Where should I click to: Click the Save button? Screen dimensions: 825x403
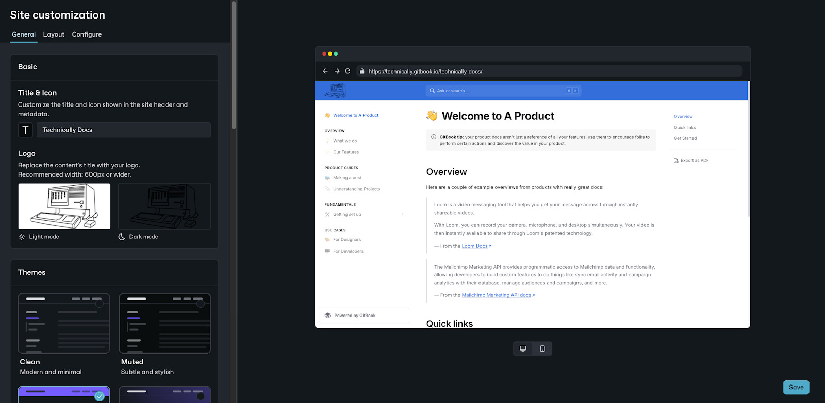coord(796,387)
